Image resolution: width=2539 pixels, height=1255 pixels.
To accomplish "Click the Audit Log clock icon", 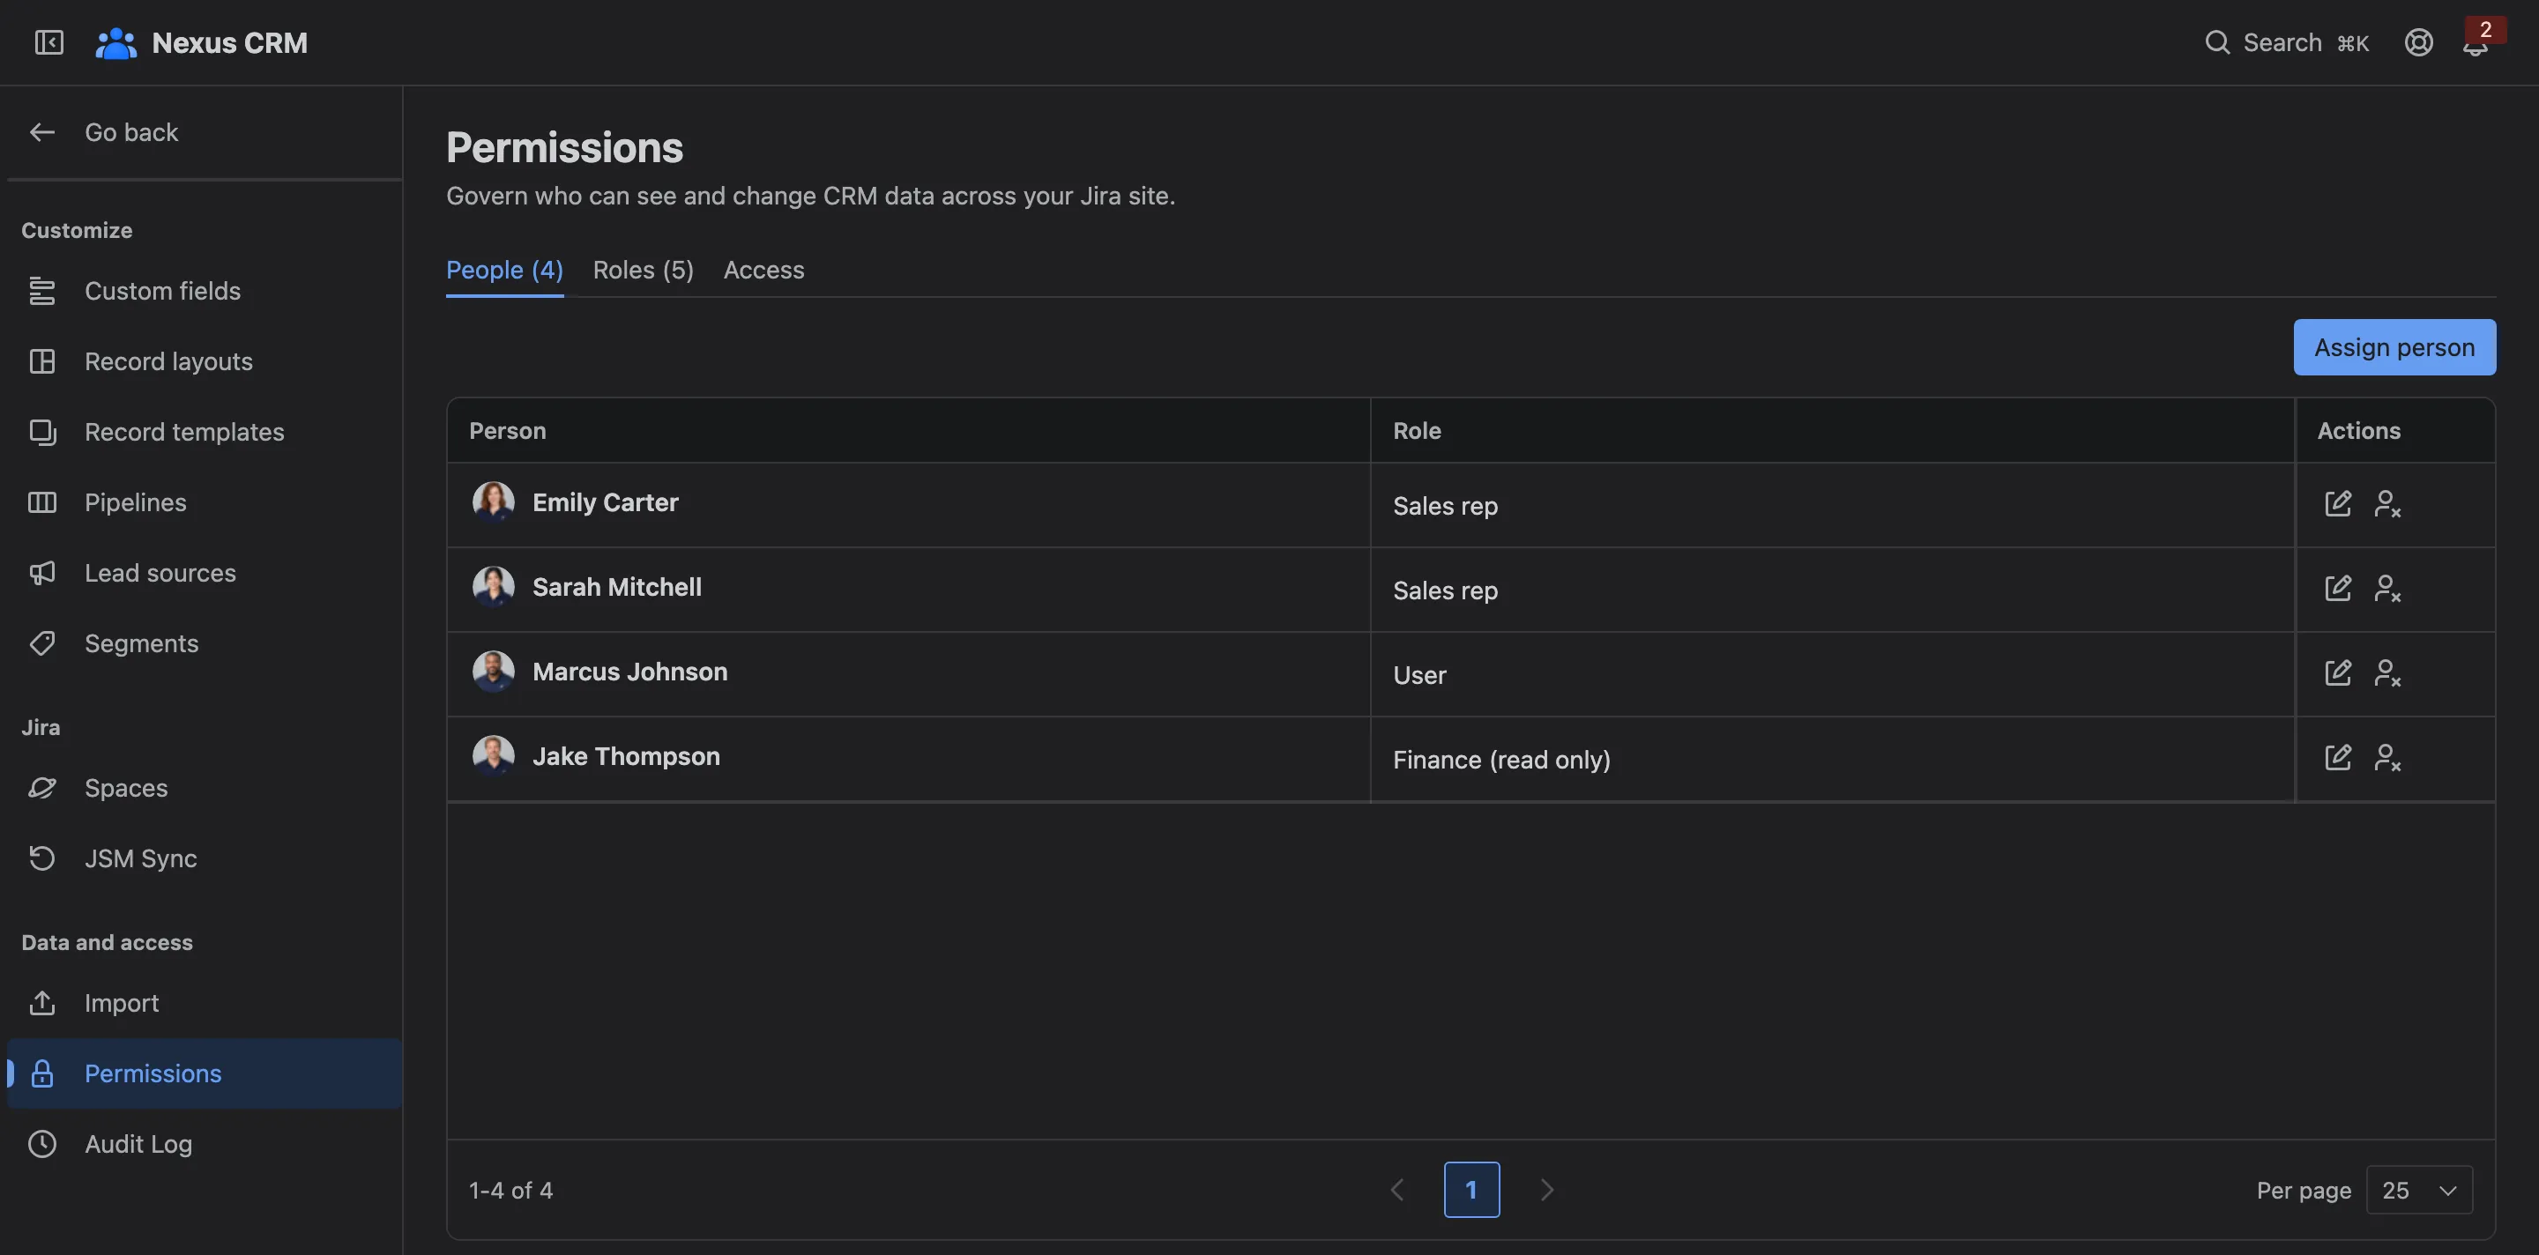I will tap(41, 1144).
